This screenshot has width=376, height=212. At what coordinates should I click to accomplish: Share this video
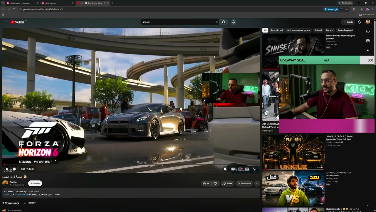(227, 183)
